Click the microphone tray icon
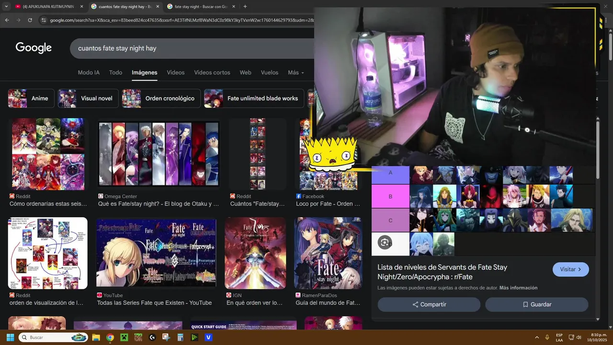Viewport: 613px width, 345px height. [548, 337]
